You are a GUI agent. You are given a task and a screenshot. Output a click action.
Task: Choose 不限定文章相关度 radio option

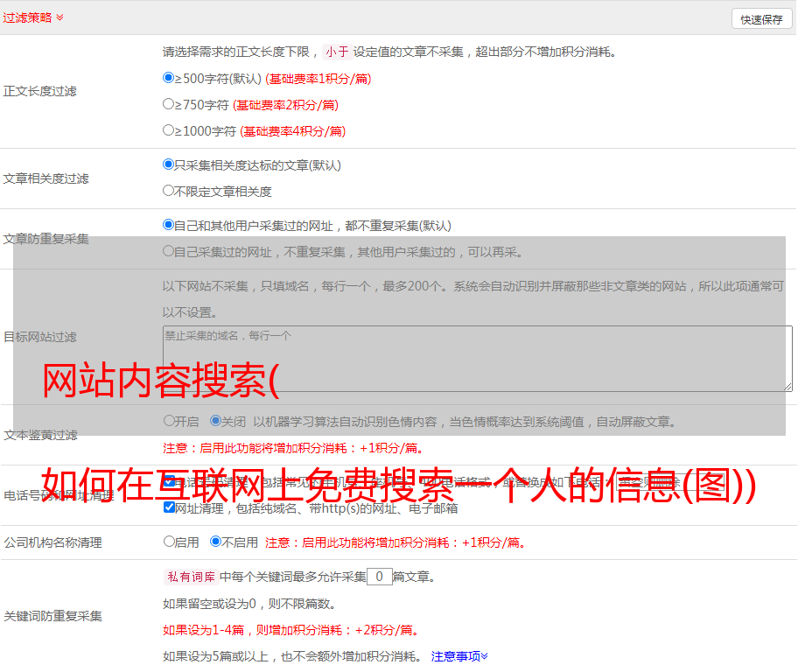(168, 191)
